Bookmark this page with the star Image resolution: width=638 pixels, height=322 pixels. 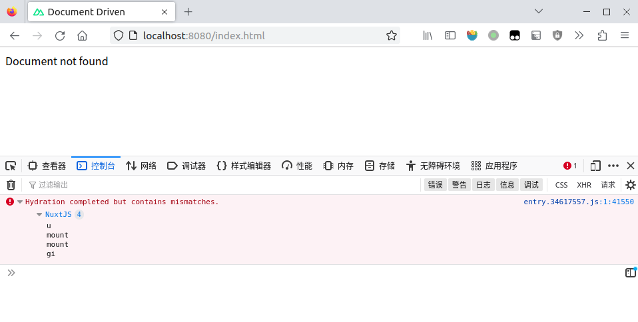(392, 36)
